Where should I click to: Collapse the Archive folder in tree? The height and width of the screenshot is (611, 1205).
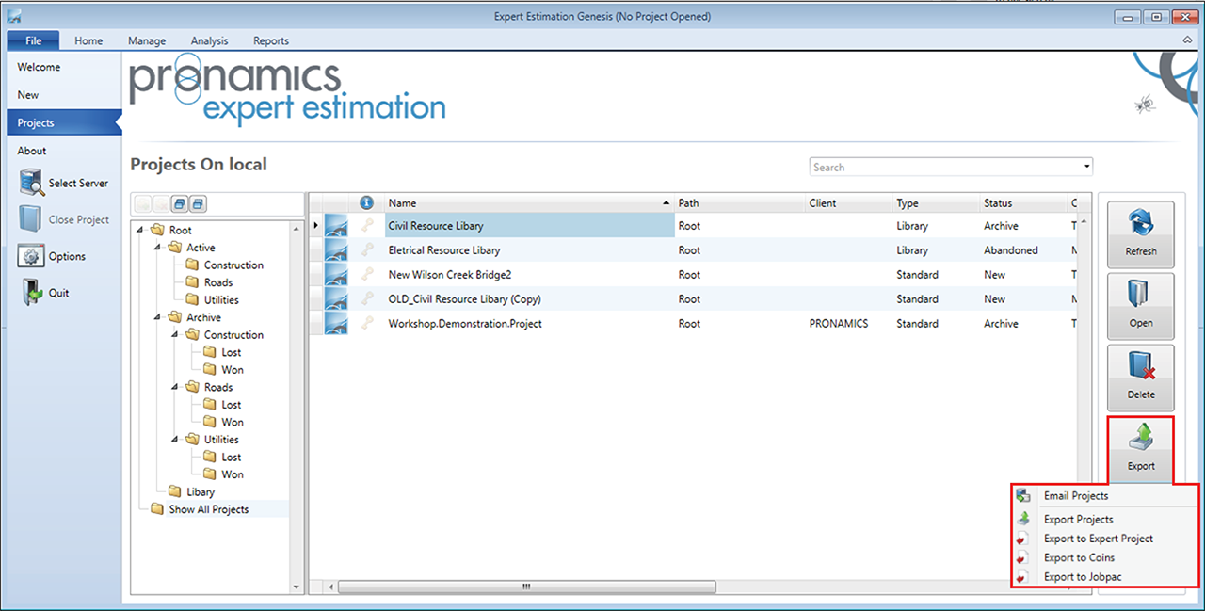coord(157,318)
